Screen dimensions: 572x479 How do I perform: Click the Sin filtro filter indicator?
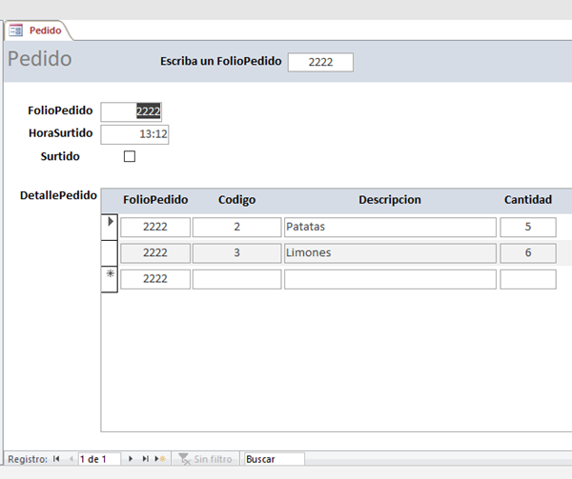coord(205,459)
